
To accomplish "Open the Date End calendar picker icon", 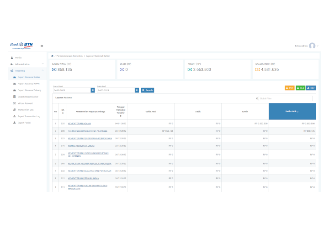I will pyautogui.click(x=137, y=90).
